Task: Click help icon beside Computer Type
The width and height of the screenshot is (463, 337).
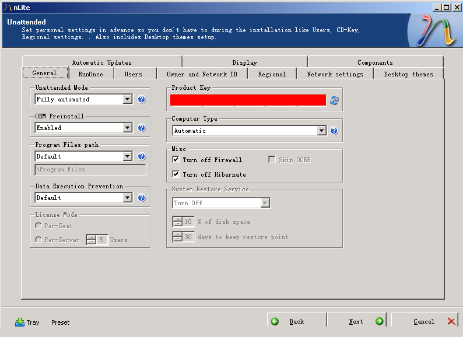Action: (x=334, y=131)
